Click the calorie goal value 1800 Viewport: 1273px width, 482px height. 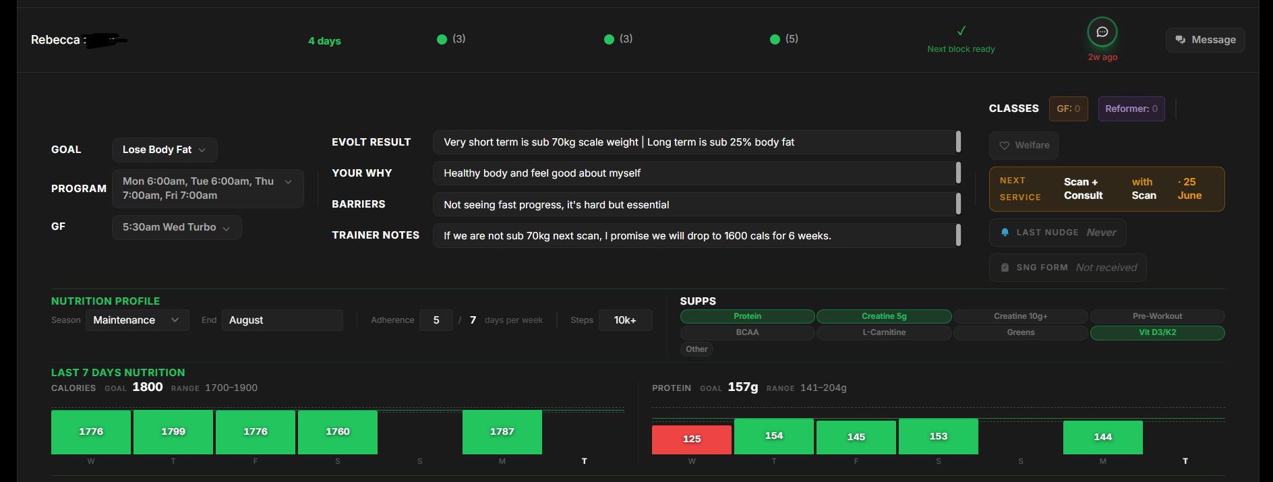(148, 387)
